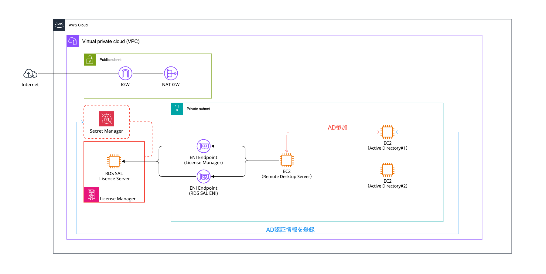Viewport: 546px width, 274px height.
Task: Click the Private subnet lock icon
Action: click(x=177, y=109)
